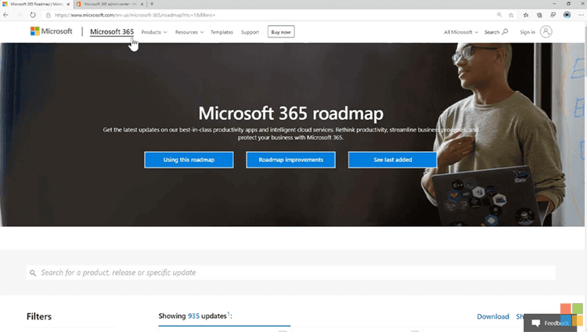Click the Buy now button
Viewport: 587px width, 332px height.
point(281,32)
